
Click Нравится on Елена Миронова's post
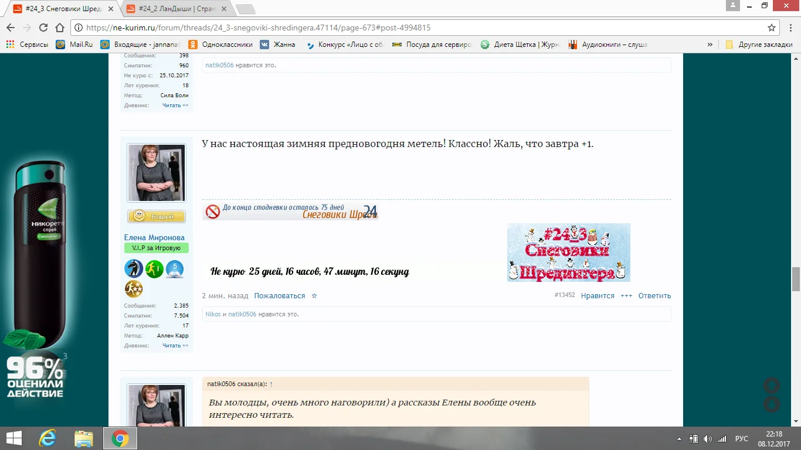click(597, 296)
